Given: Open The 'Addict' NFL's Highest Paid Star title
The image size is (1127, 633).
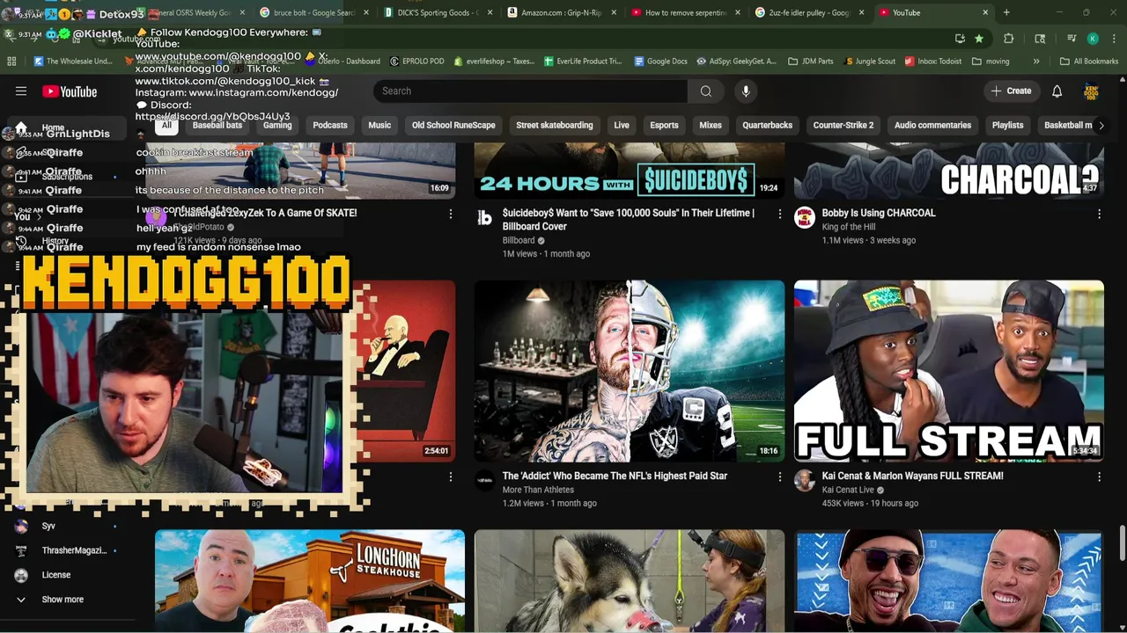Looking at the screenshot, I should click(615, 476).
